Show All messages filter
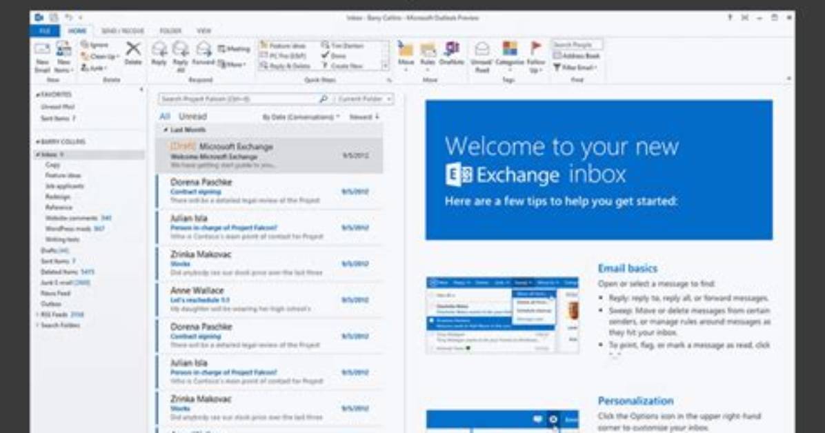This screenshot has height=433, width=825. (x=165, y=117)
